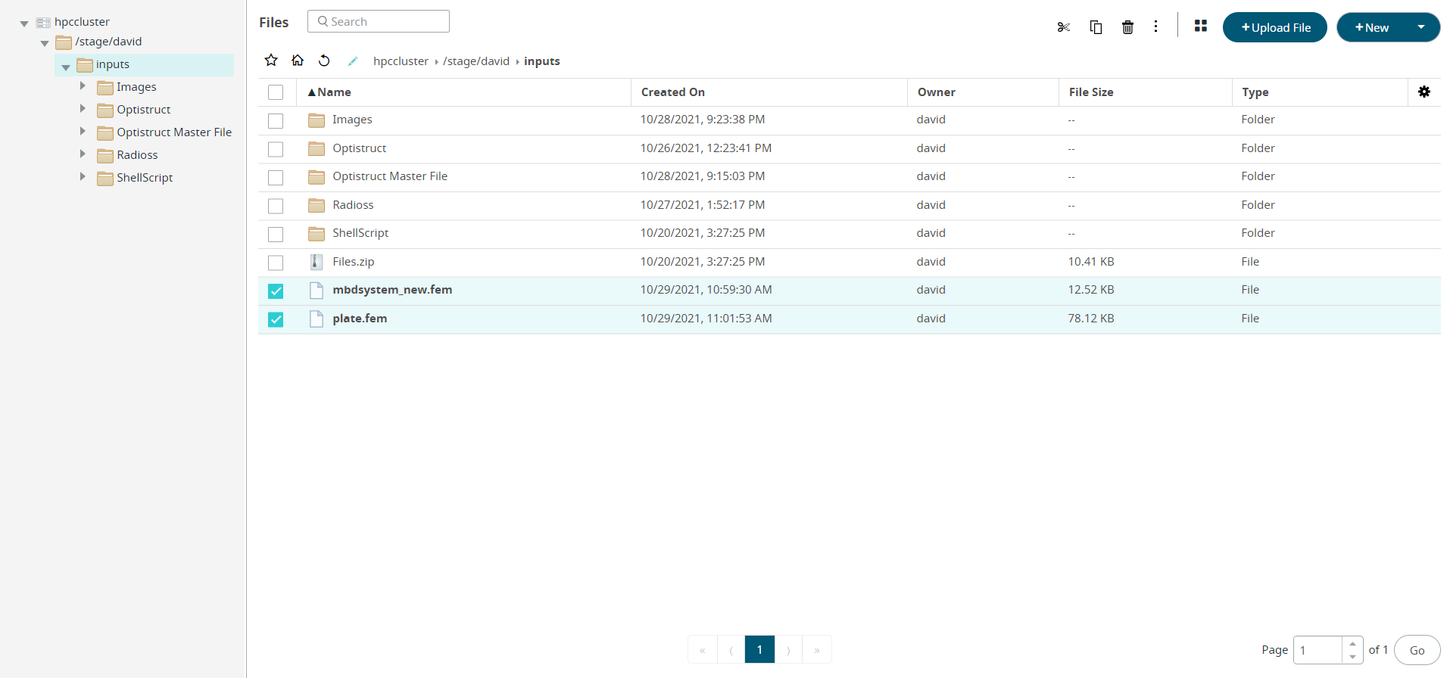Decrement the page number stepper
Screen dimensions: 1450x678
point(1352,656)
